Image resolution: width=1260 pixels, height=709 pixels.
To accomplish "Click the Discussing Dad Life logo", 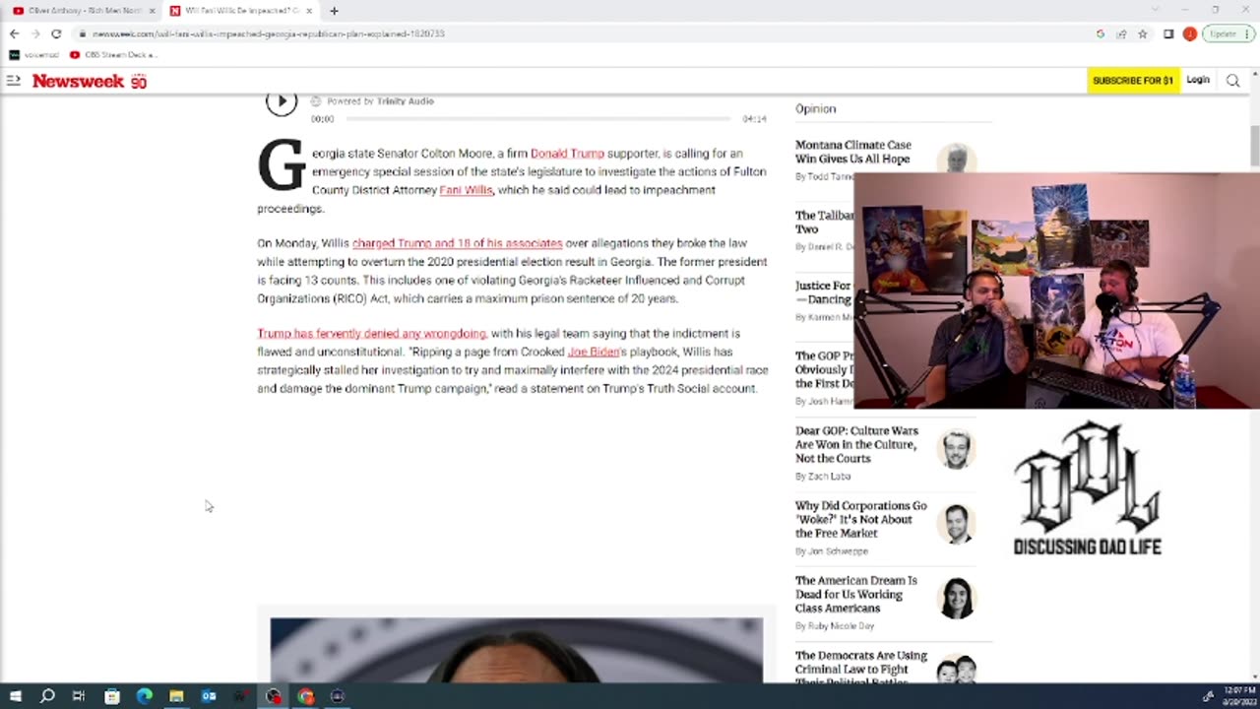I will (1088, 489).
